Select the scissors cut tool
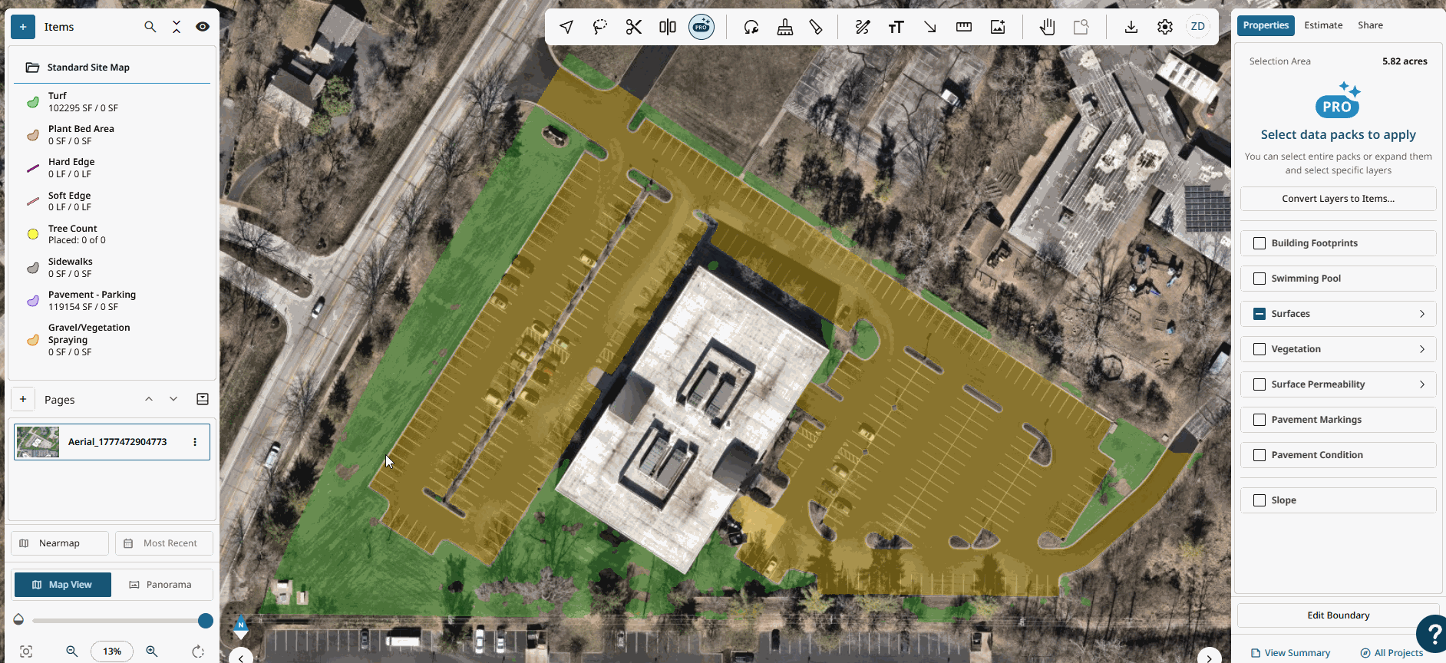 pyautogui.click(x=633, y=27)
